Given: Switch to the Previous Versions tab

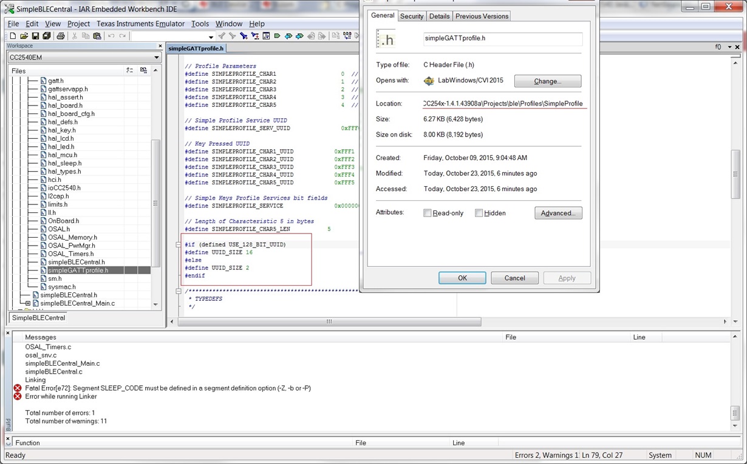Looking at the screenshot, I should (482, 16).
